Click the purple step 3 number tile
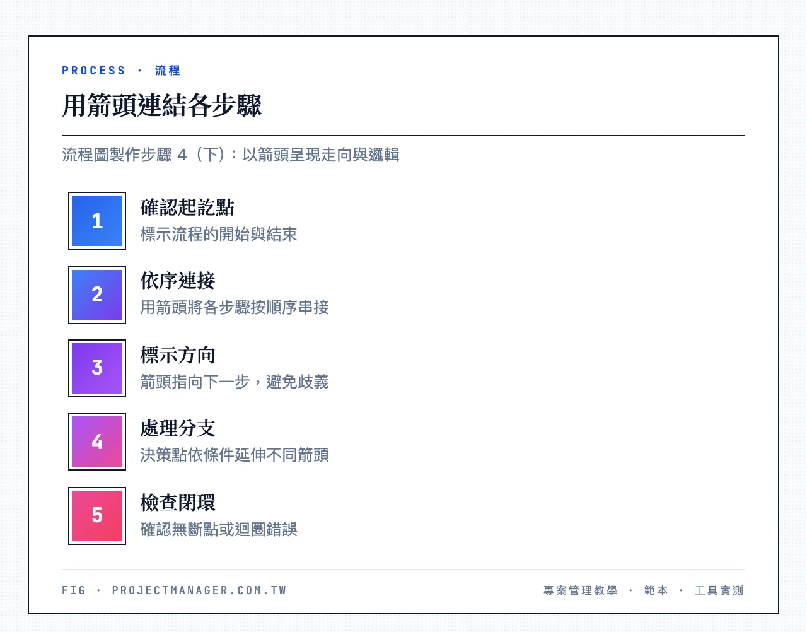The height and width of the screenshot is (632, 807). tap(97, 368)
